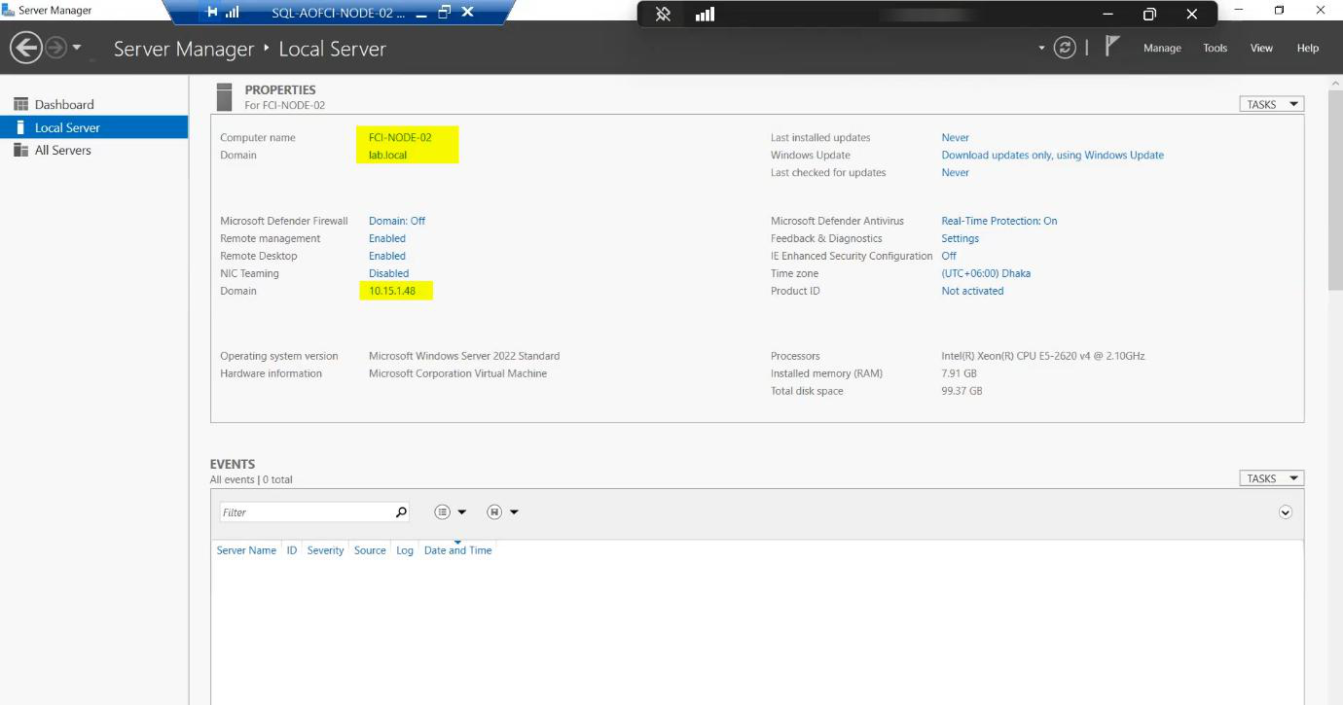Sort events by ID column
The width and height of the screenshot is (1343, 705).
[x=291, y=550]
